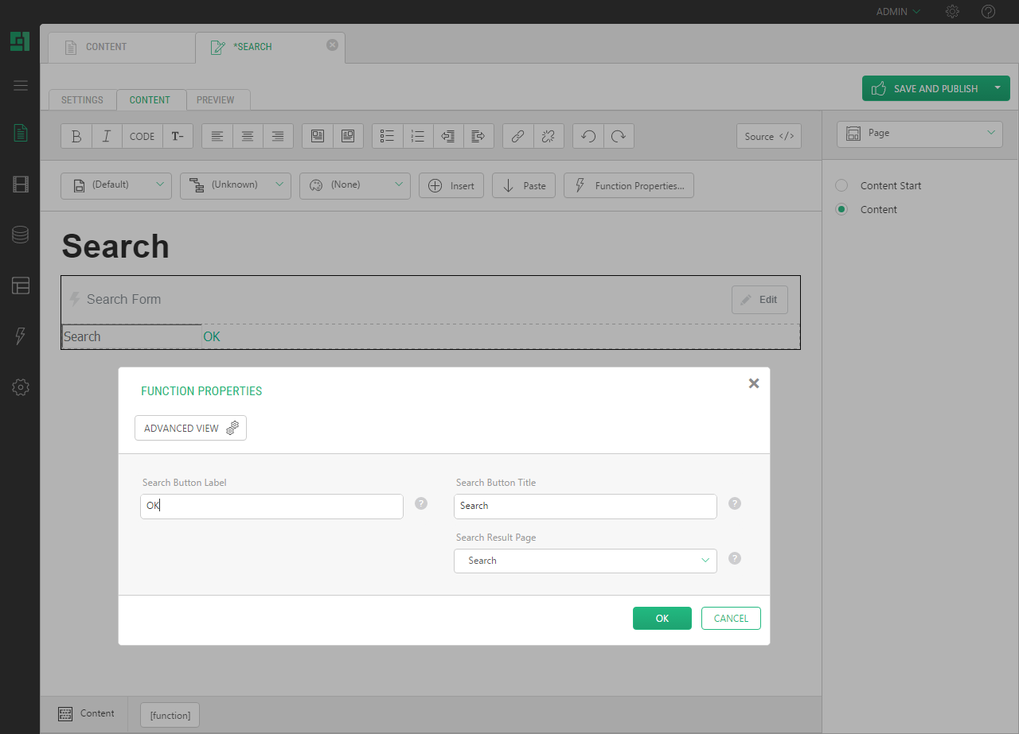The height and width of the screenshot is (734, 1019).
Task: Select the Content radio button
Action: click(841, 209)
